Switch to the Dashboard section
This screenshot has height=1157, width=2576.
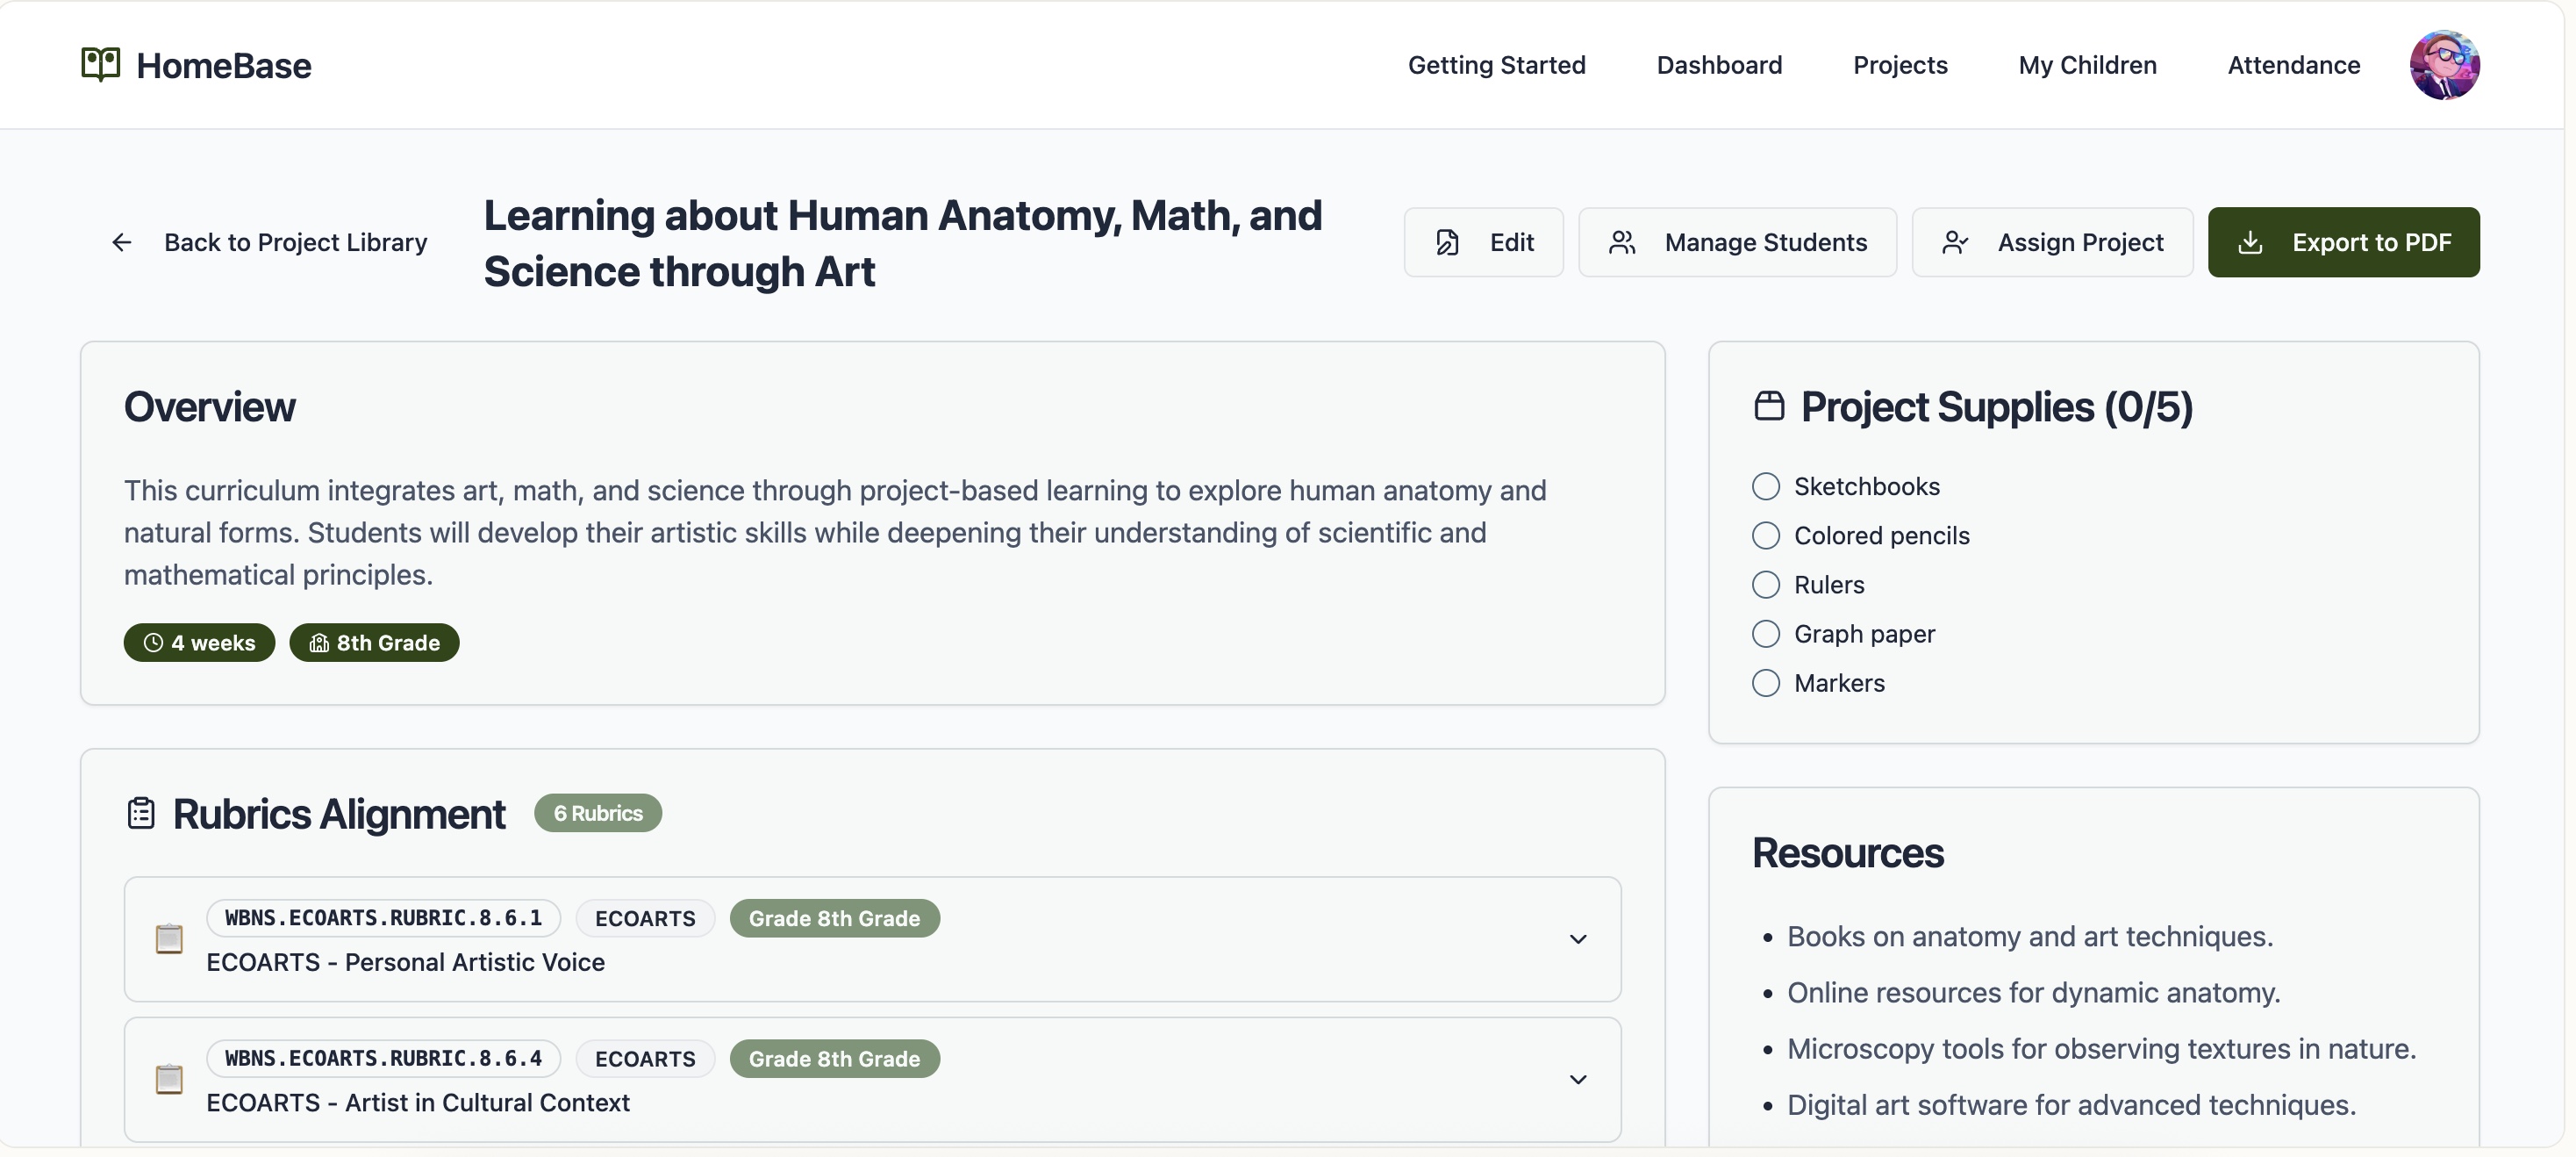tap(1719, 64)
